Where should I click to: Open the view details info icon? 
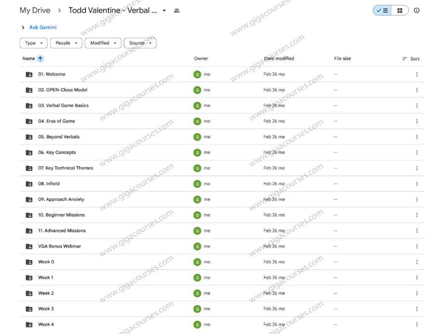click(416, 10)
